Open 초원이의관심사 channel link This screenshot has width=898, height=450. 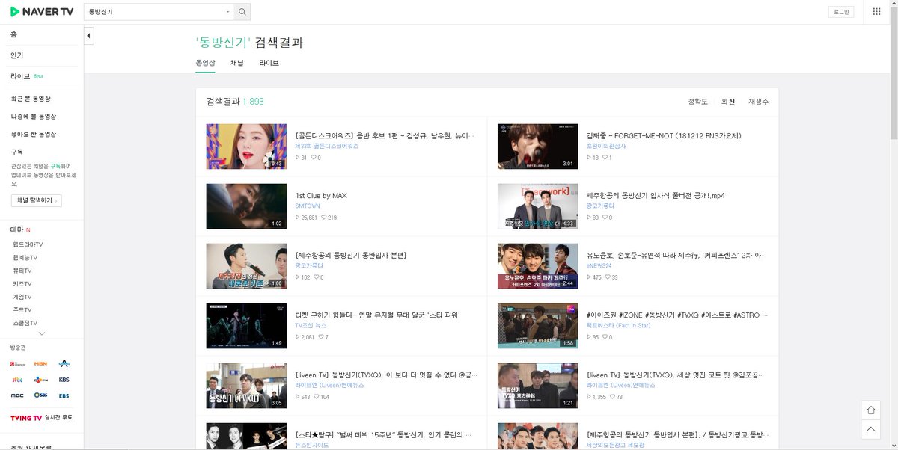click(x=607, y=146)
